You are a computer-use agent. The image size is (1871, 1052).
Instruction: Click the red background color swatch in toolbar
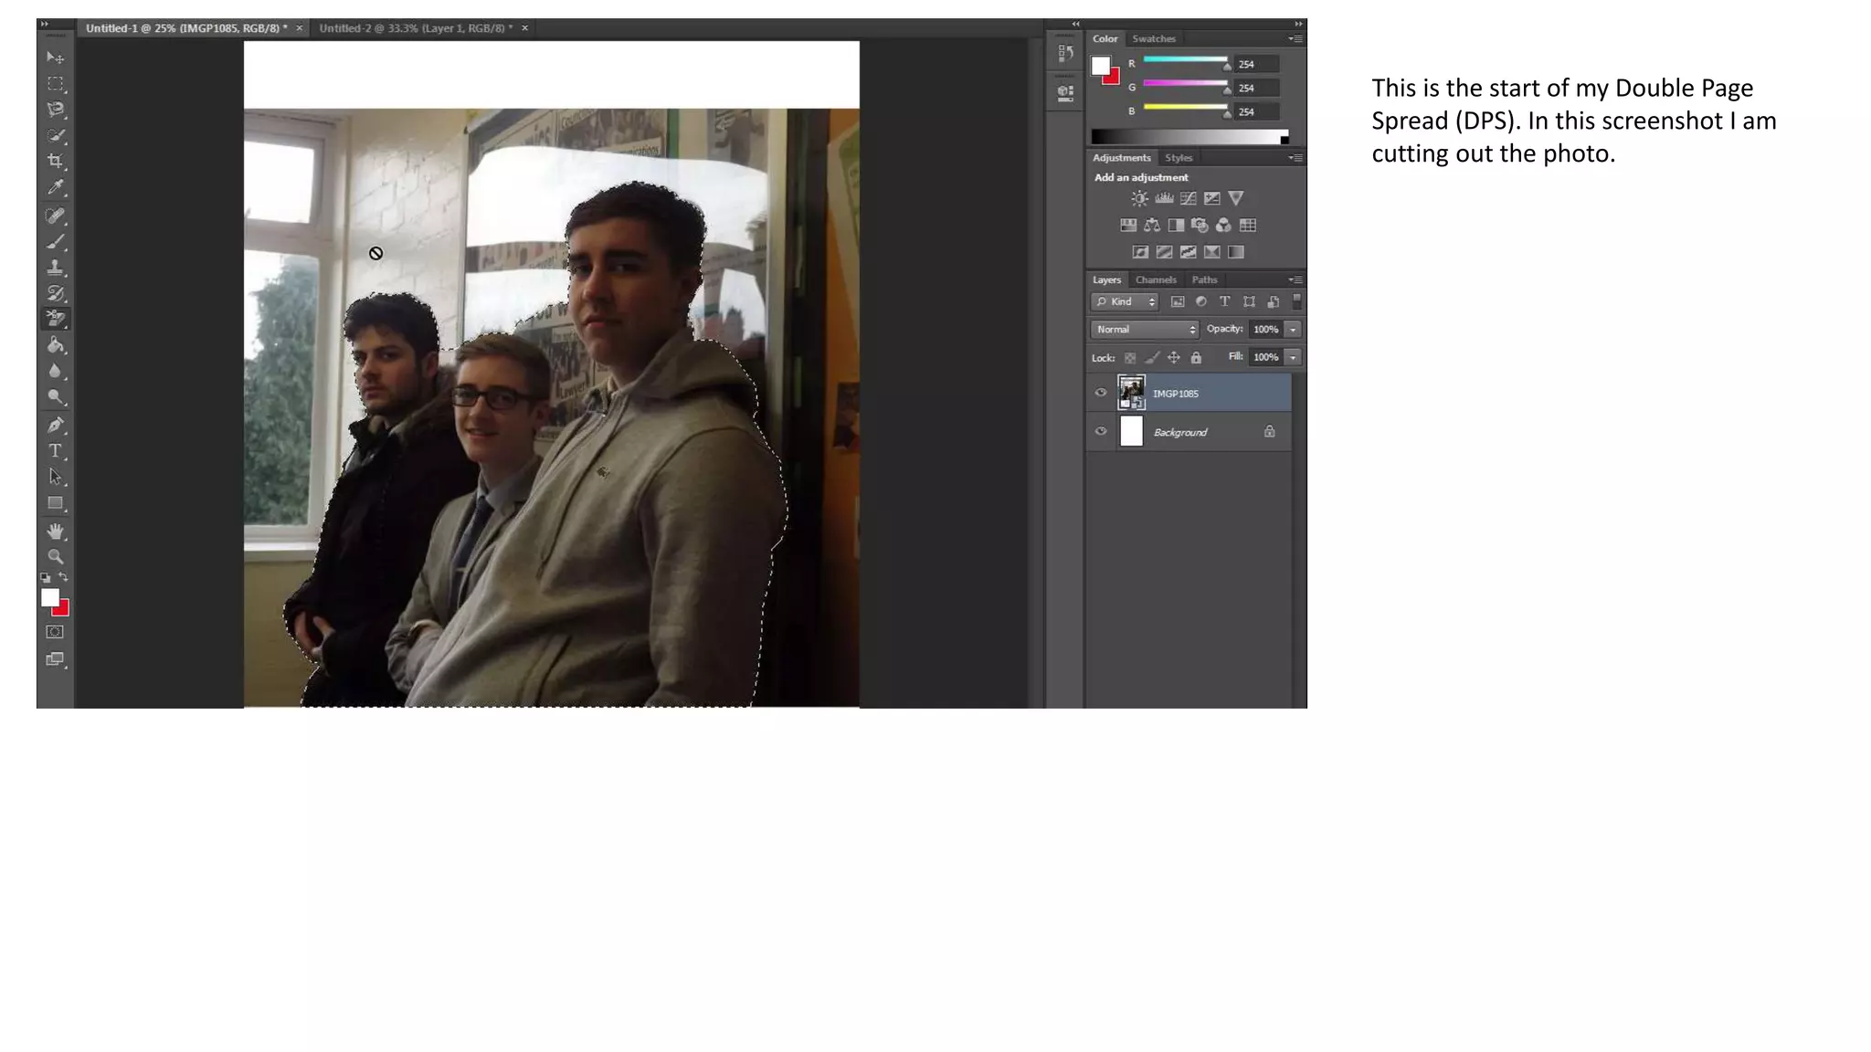pyautogui.click(x=63, y=610)
